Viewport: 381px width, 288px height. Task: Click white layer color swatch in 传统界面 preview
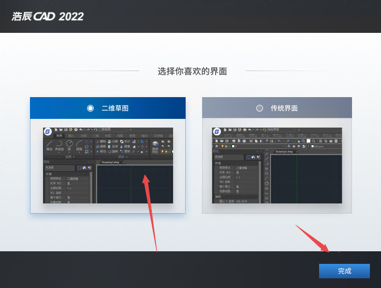(233, 145)
